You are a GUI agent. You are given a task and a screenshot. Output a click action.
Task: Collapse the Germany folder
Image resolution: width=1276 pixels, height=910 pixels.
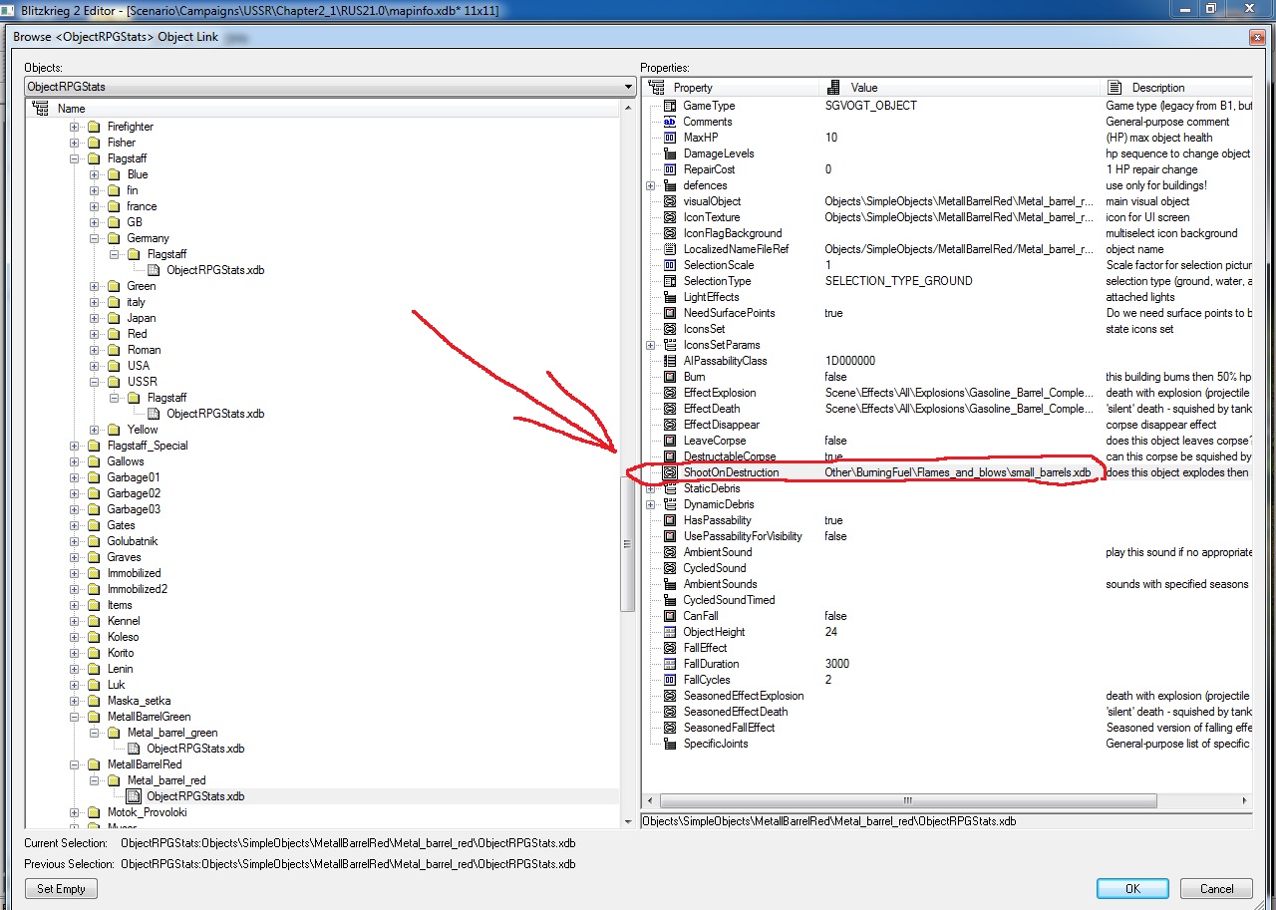(94, 238)
